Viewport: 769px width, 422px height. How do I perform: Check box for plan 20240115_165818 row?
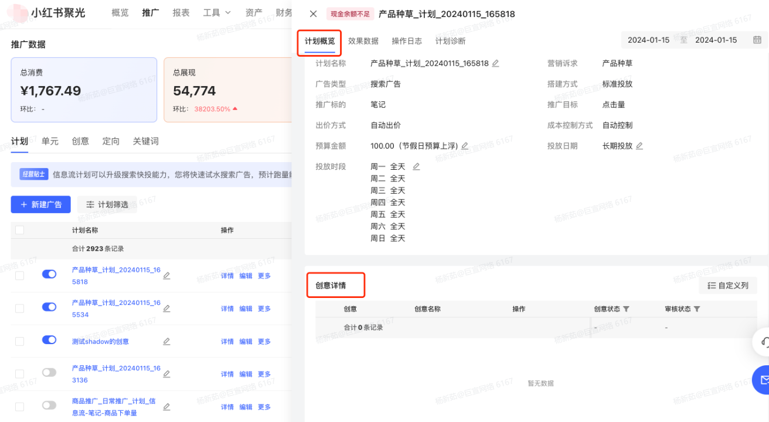pyautogui.click(x=20, y=276)
